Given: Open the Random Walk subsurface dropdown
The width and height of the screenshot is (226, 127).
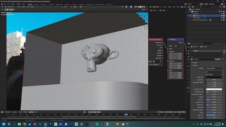Looking at the screenshot, I should [x=213, y=74].
